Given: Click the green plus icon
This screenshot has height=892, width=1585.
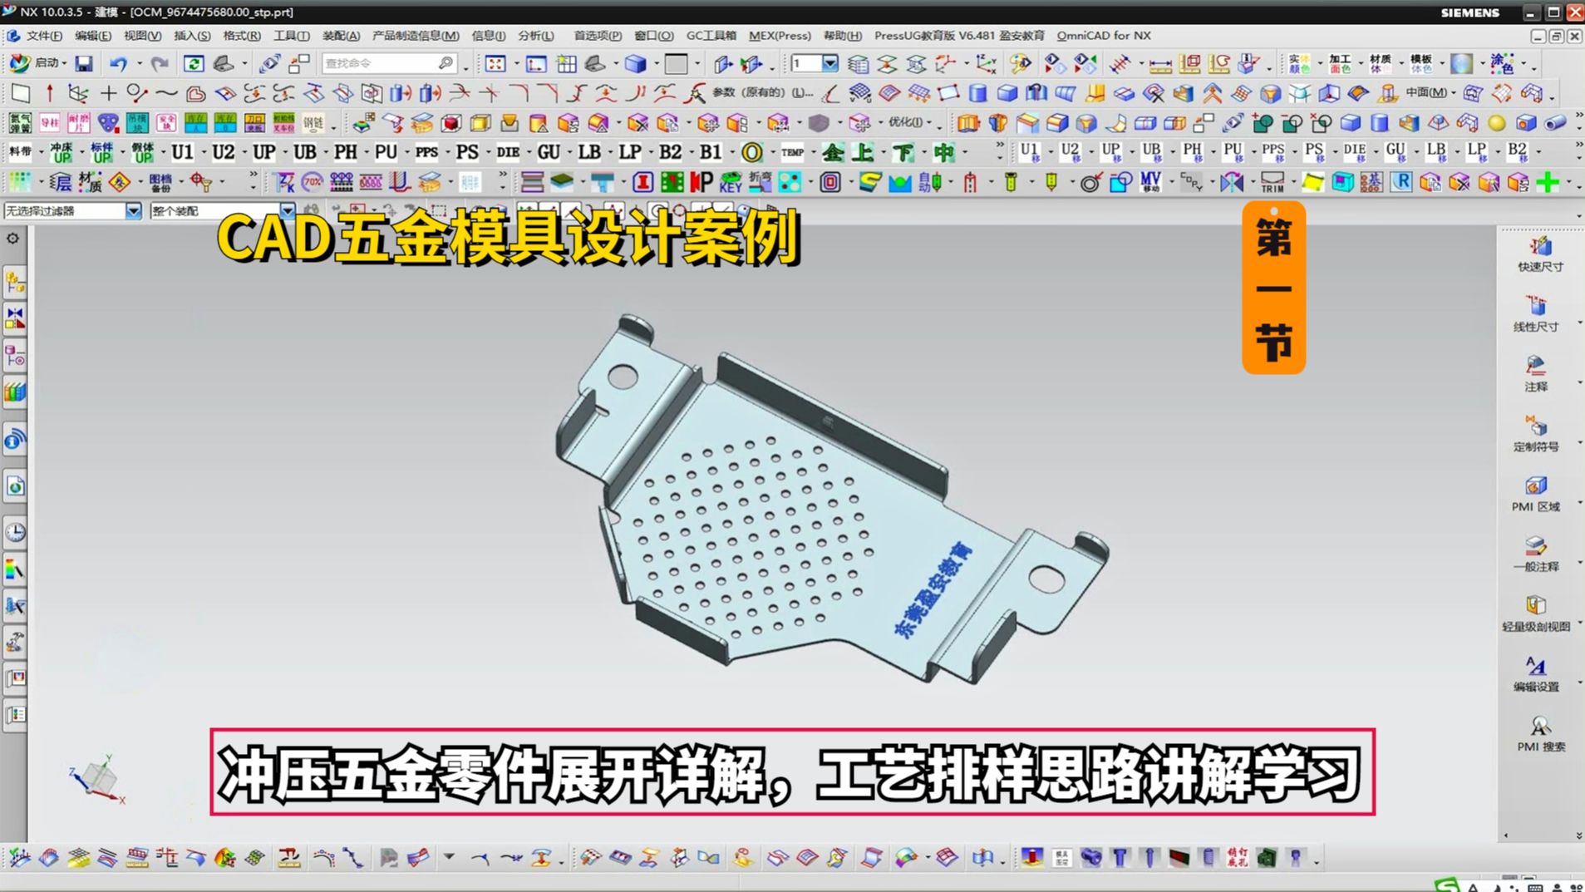Looking at the screenshot, I should pyautogui.click(x=1548, y=182).
